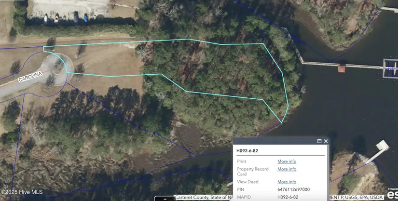
Task: Click the popup's vertical scrollbar
Action: (x=328, y=173)
